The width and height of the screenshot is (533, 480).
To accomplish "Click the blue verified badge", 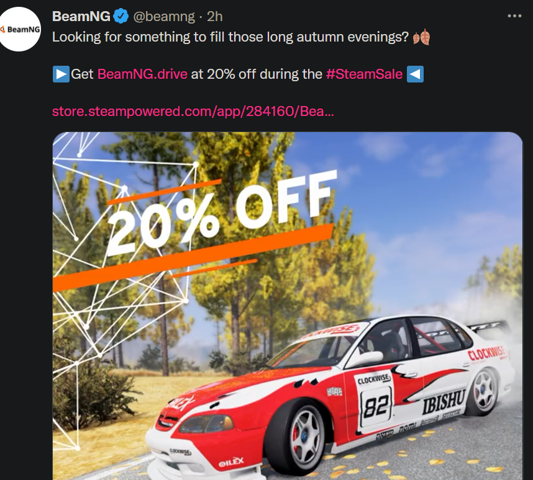I will 121,16.
